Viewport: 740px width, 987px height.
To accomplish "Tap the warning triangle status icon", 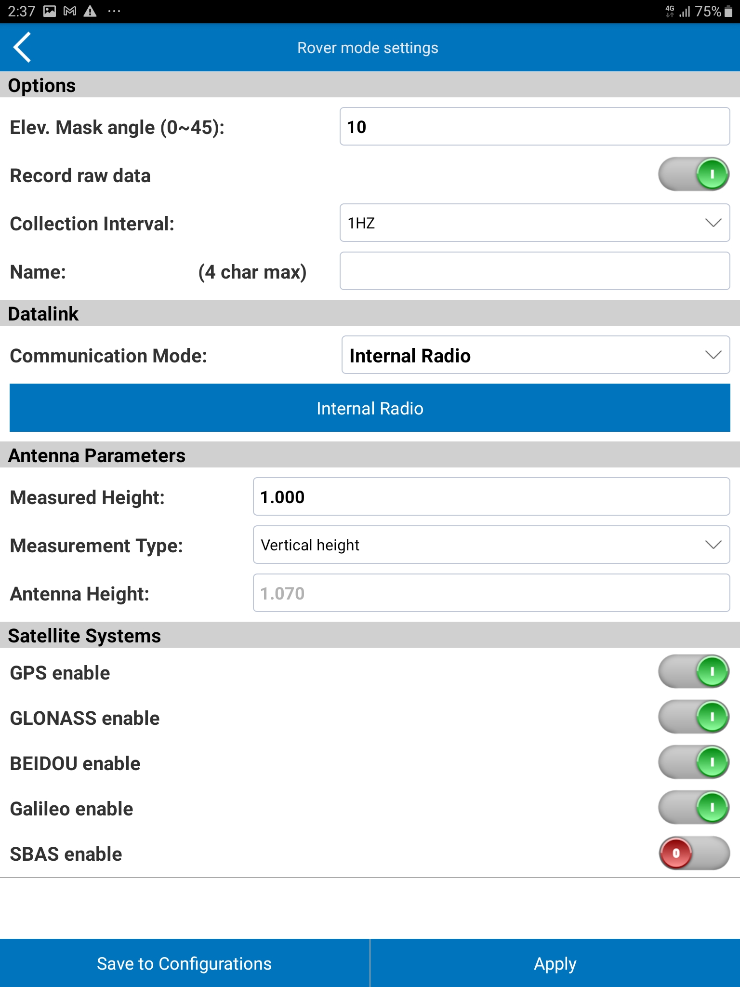I will 90,11.
